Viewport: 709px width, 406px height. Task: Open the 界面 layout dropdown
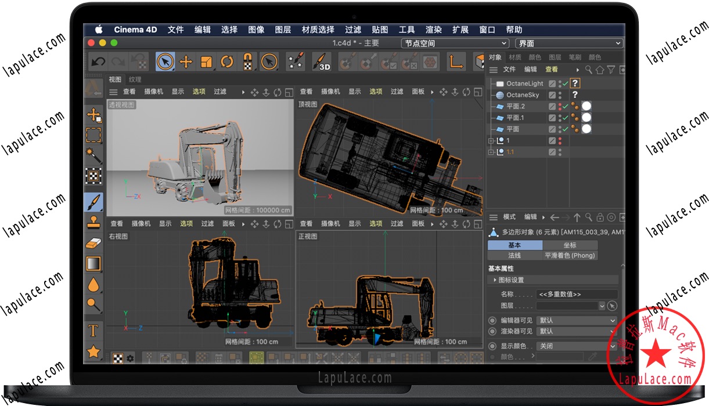click(569, 43)
